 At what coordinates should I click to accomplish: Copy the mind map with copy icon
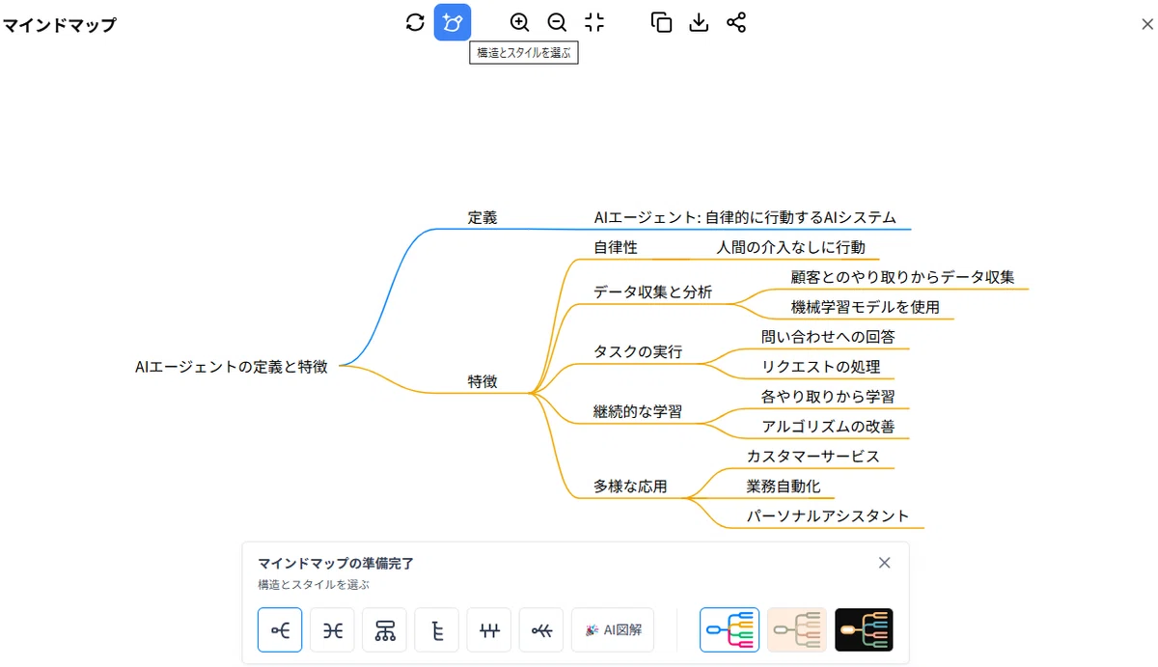[661, 22]
